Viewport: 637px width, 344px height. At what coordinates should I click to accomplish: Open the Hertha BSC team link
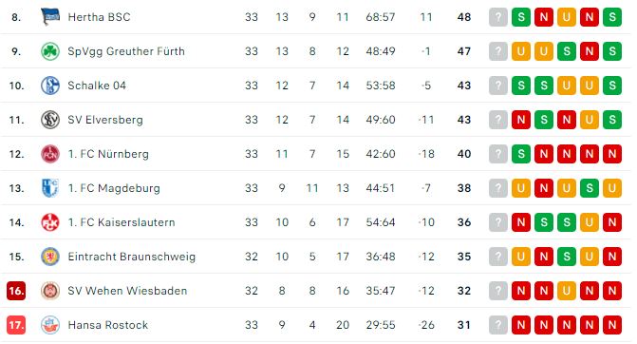(x=99, y=17)
